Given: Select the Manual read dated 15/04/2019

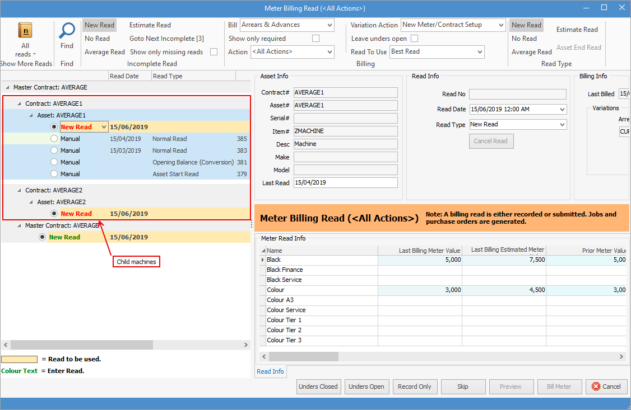Looking at the screenshot, I should click(54, 139).
